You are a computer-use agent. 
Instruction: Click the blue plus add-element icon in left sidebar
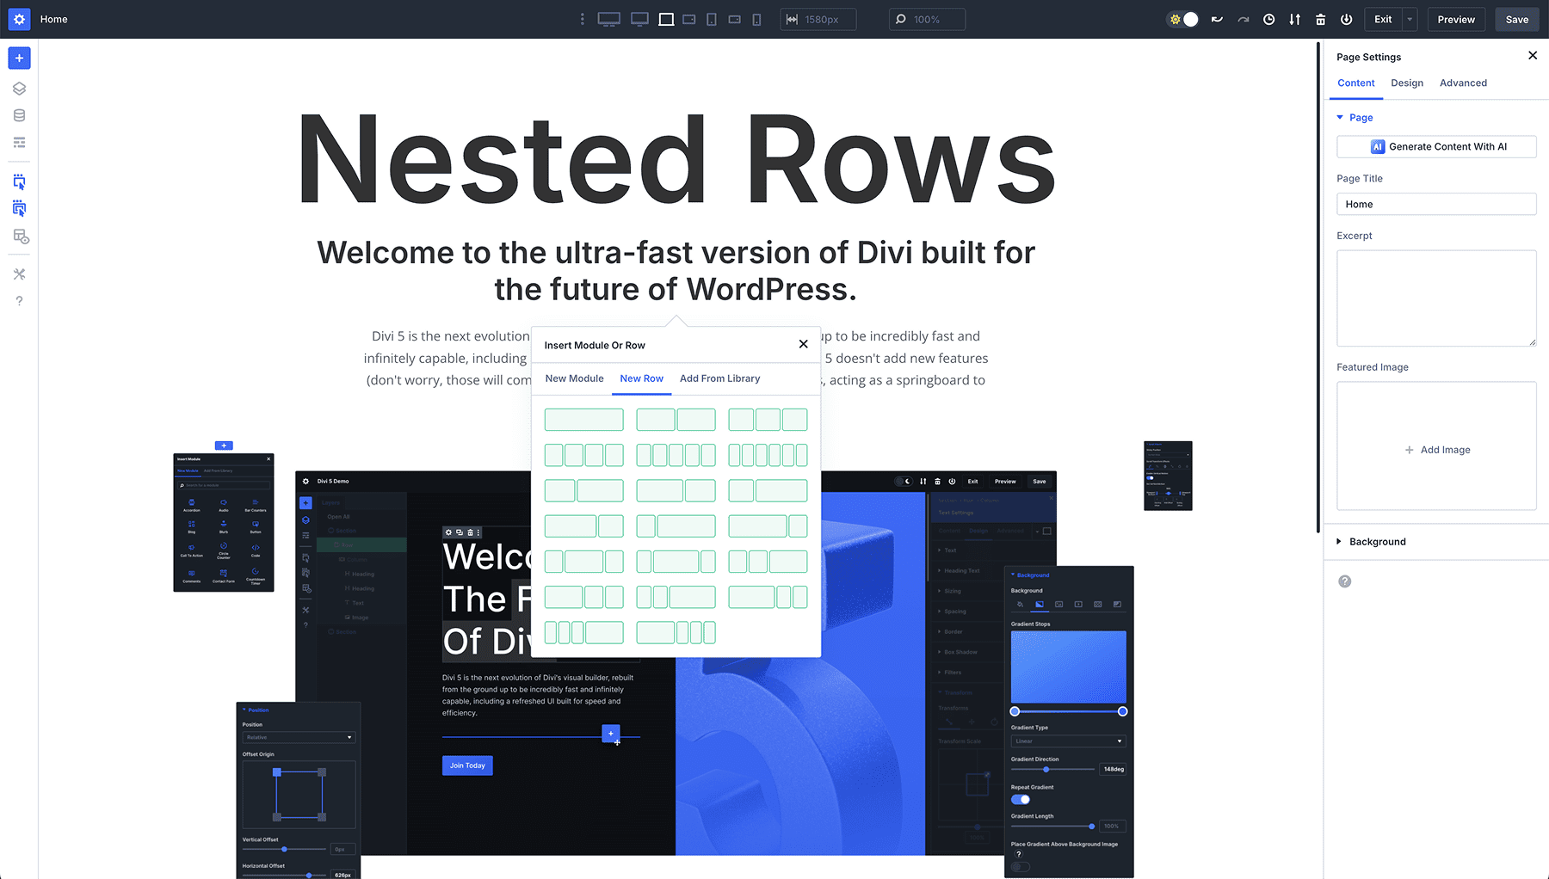click(19, 58)
